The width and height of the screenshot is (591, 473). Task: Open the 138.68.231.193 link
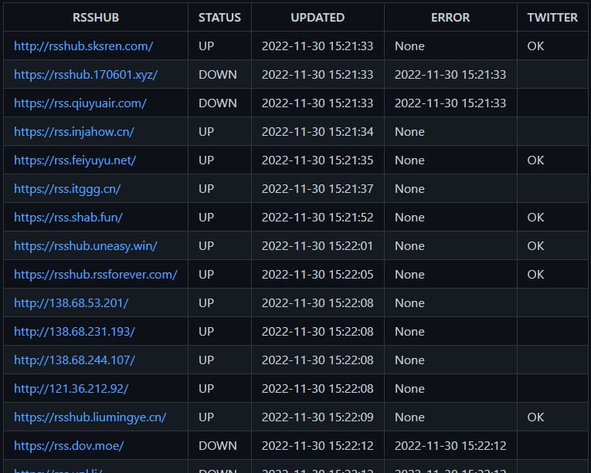coord(74,332)
